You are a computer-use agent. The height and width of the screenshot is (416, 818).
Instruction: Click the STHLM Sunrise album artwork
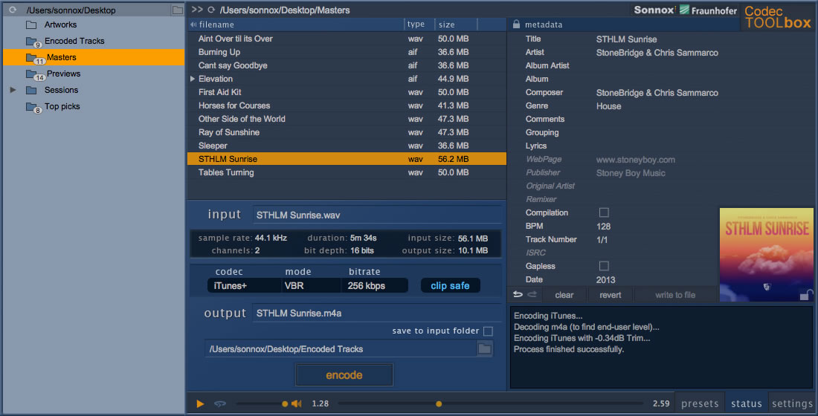coord(767,255)
